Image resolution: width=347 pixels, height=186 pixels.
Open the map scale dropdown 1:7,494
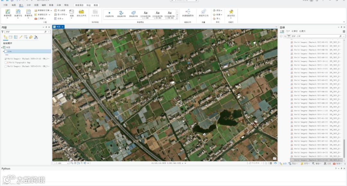coord(67,163)
